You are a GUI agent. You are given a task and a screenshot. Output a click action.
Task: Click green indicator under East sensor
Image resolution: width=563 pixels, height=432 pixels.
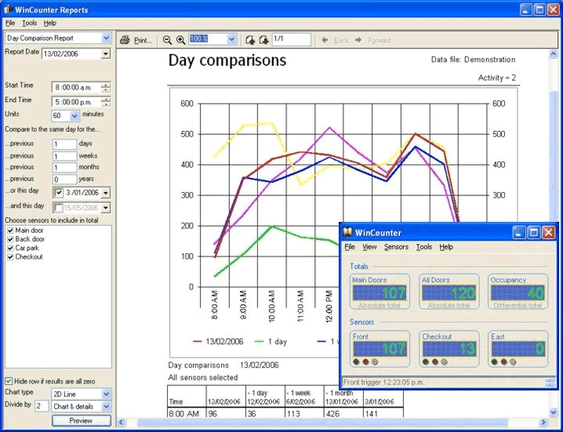pos(495,362)
